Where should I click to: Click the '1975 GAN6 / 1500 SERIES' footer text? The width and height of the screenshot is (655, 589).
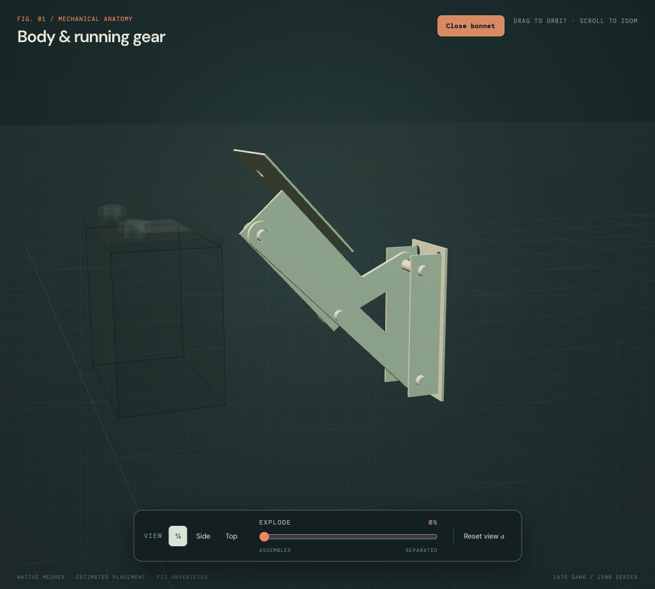click(x=595, y=577)
